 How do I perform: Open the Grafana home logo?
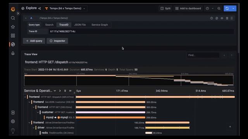tap(13, 9)
